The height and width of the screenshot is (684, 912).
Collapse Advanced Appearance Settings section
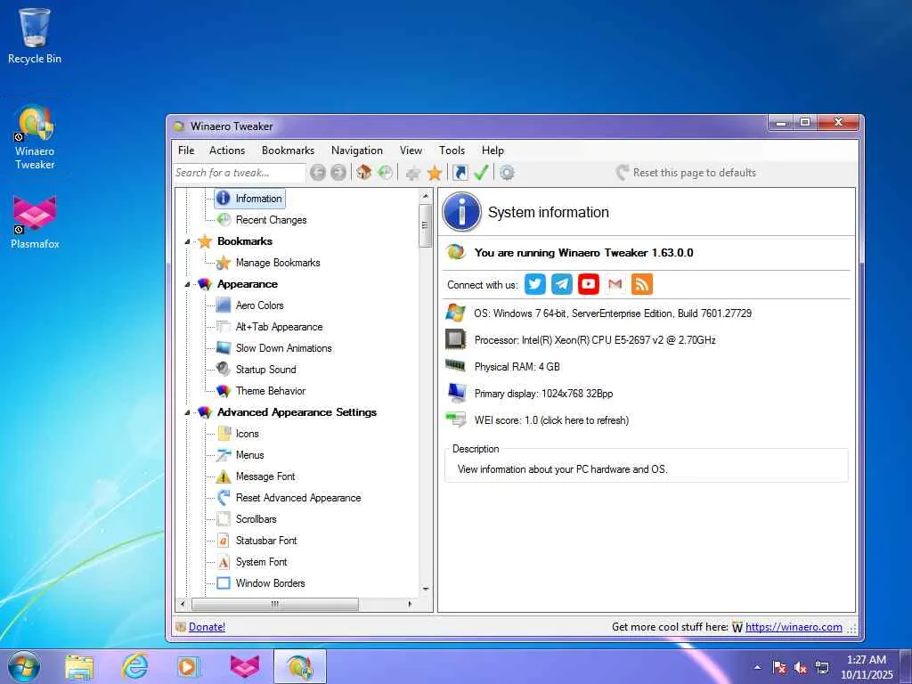click(187, 412)
